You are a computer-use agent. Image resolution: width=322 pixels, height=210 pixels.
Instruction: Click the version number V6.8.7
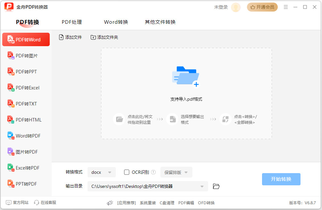pos(310,203)
